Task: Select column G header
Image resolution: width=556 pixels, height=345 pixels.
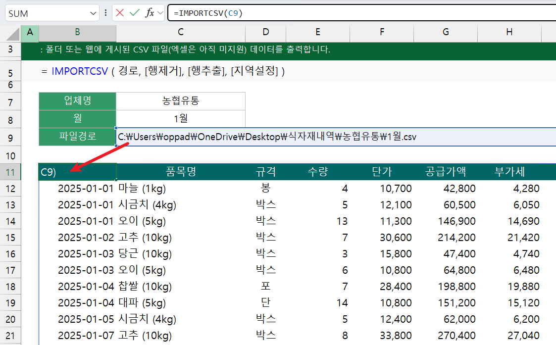Action: tap(446, 32)
